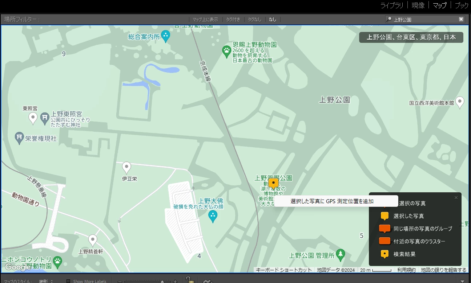Open the キーボード ショートカット link
The width and height of the screenshot is (471, 283).
coord(284,270)
